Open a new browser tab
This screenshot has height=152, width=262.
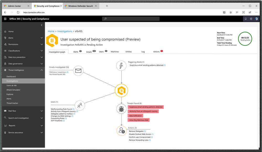(107, 6)
